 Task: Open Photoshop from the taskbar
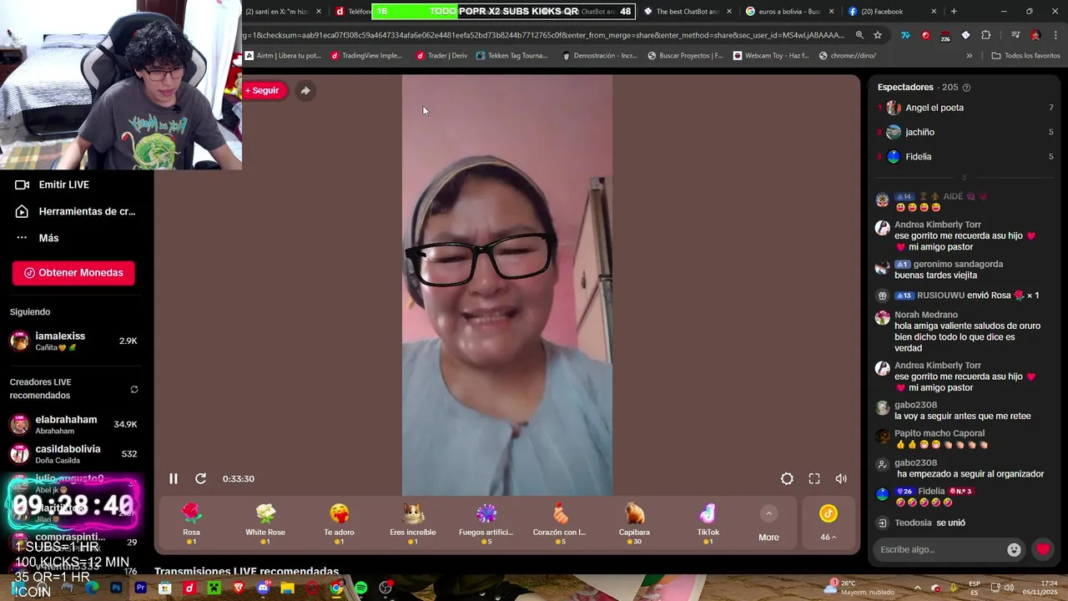(116, 588)
